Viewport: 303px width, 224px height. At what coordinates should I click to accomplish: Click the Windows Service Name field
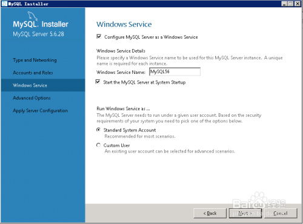(x=175, y=71)
